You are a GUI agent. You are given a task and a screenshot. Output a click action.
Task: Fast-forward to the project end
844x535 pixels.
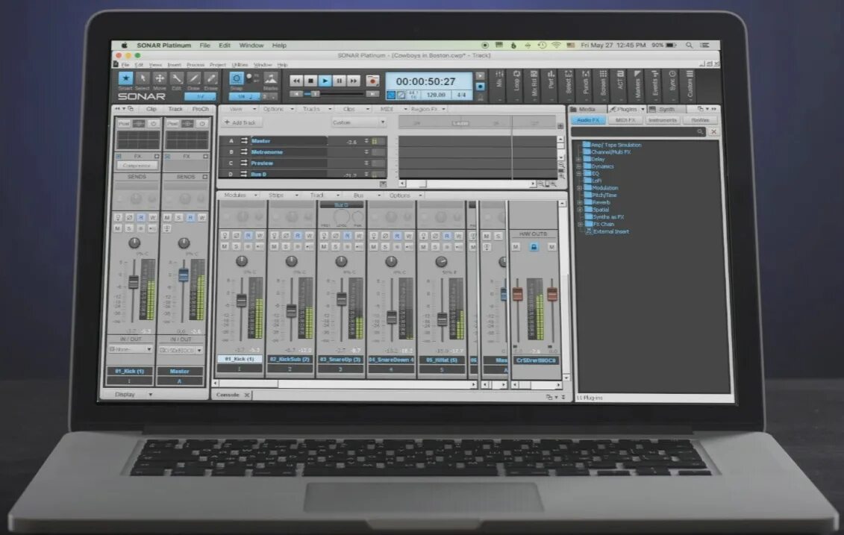[x=353, y=81]
